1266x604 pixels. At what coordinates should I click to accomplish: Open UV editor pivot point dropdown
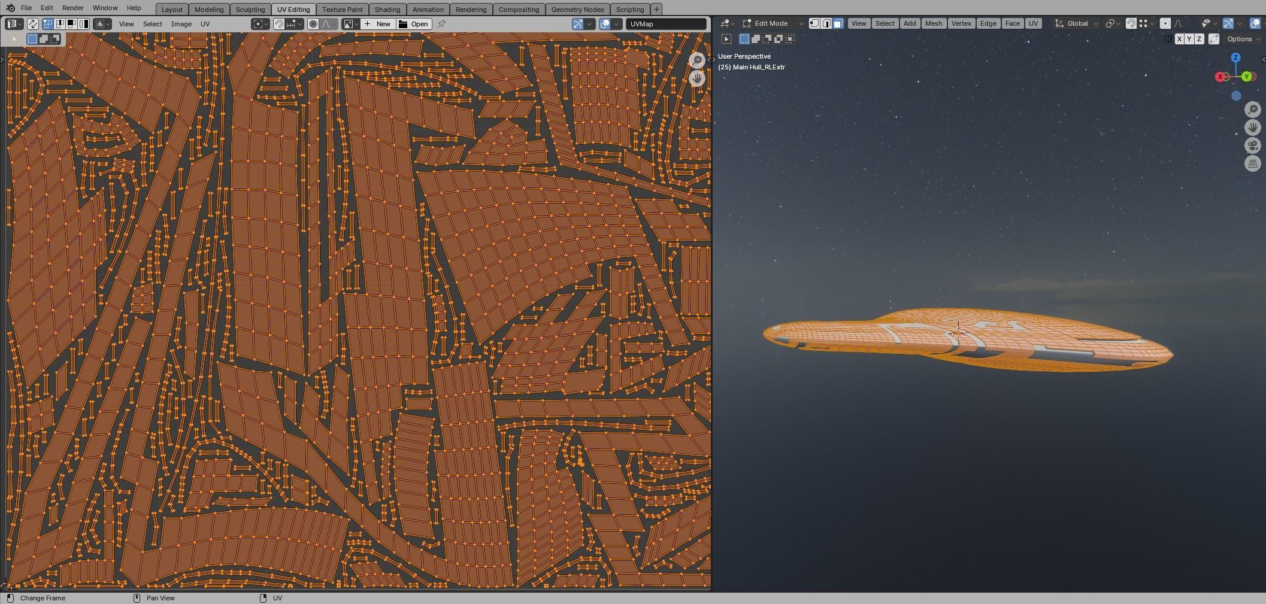pos(261,24)
